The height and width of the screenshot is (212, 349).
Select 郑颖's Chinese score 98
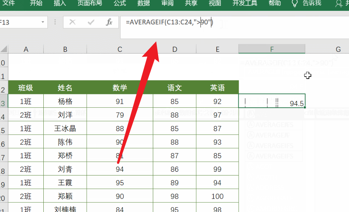click(175, 196)
